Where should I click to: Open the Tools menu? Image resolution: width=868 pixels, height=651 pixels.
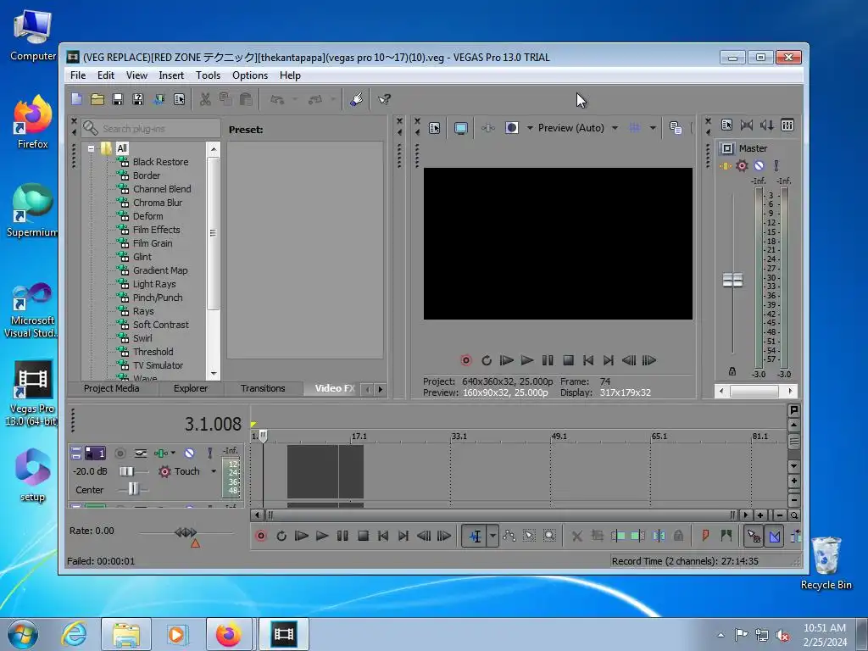click(209, 75)
